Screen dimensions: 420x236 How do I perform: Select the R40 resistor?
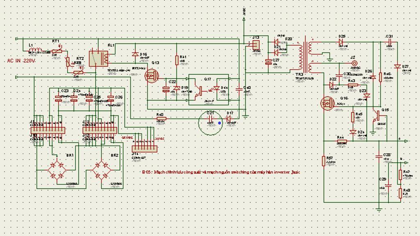pos(161,118)
